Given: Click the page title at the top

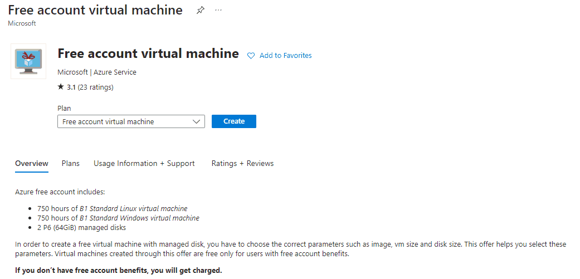Looking at the screenshot, I should 95,10.
